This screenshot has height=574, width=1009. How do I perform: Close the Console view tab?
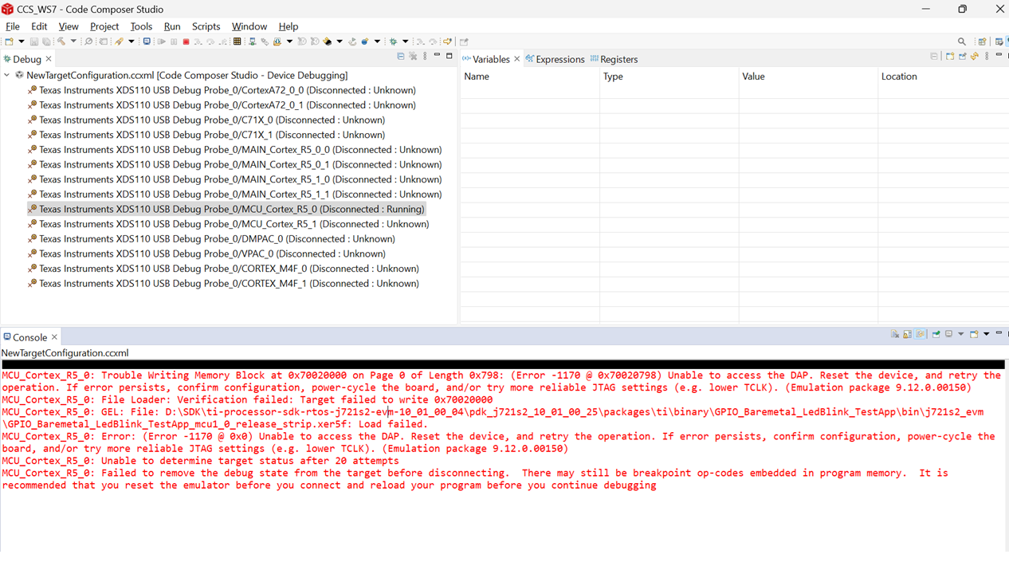(54, 337)
